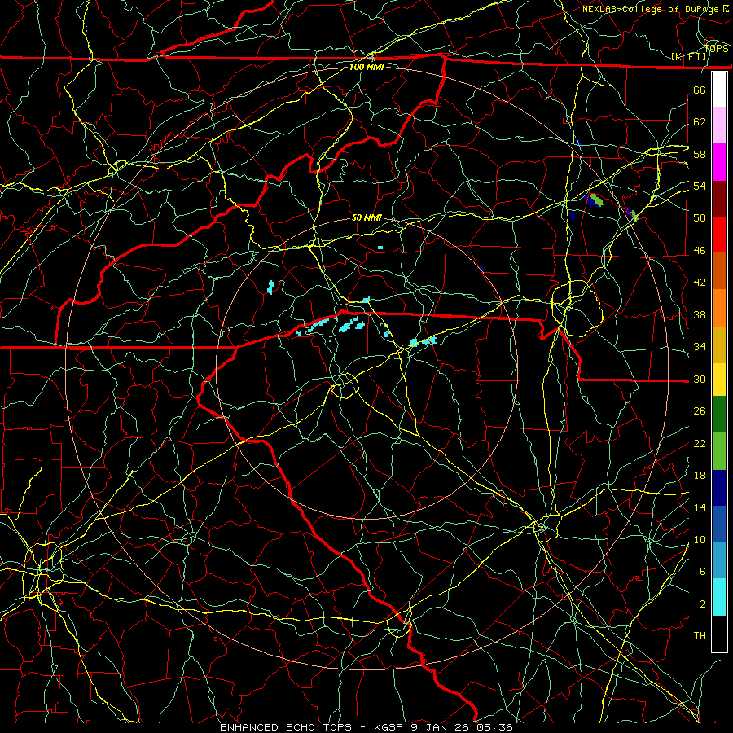
Task: Click the '14' legend scale value
Action: [x=700, y=507]
